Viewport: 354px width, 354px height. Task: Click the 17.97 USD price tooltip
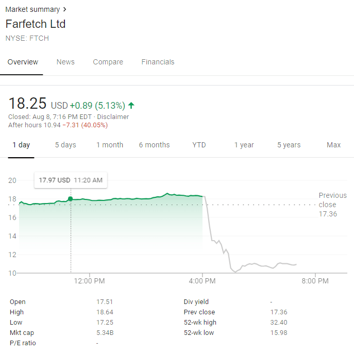coord(71,180)
